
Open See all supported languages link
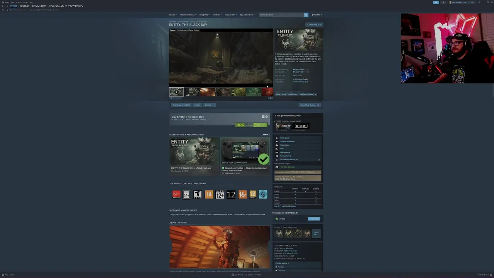tap(285, 206)
